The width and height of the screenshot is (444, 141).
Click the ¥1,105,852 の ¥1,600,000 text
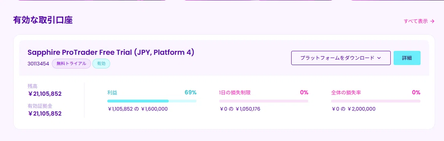pyautogui.click(x=137, y=109)
